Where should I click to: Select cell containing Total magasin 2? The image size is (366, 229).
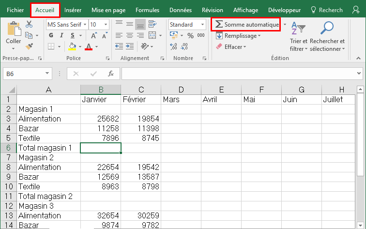pos(48,196)
